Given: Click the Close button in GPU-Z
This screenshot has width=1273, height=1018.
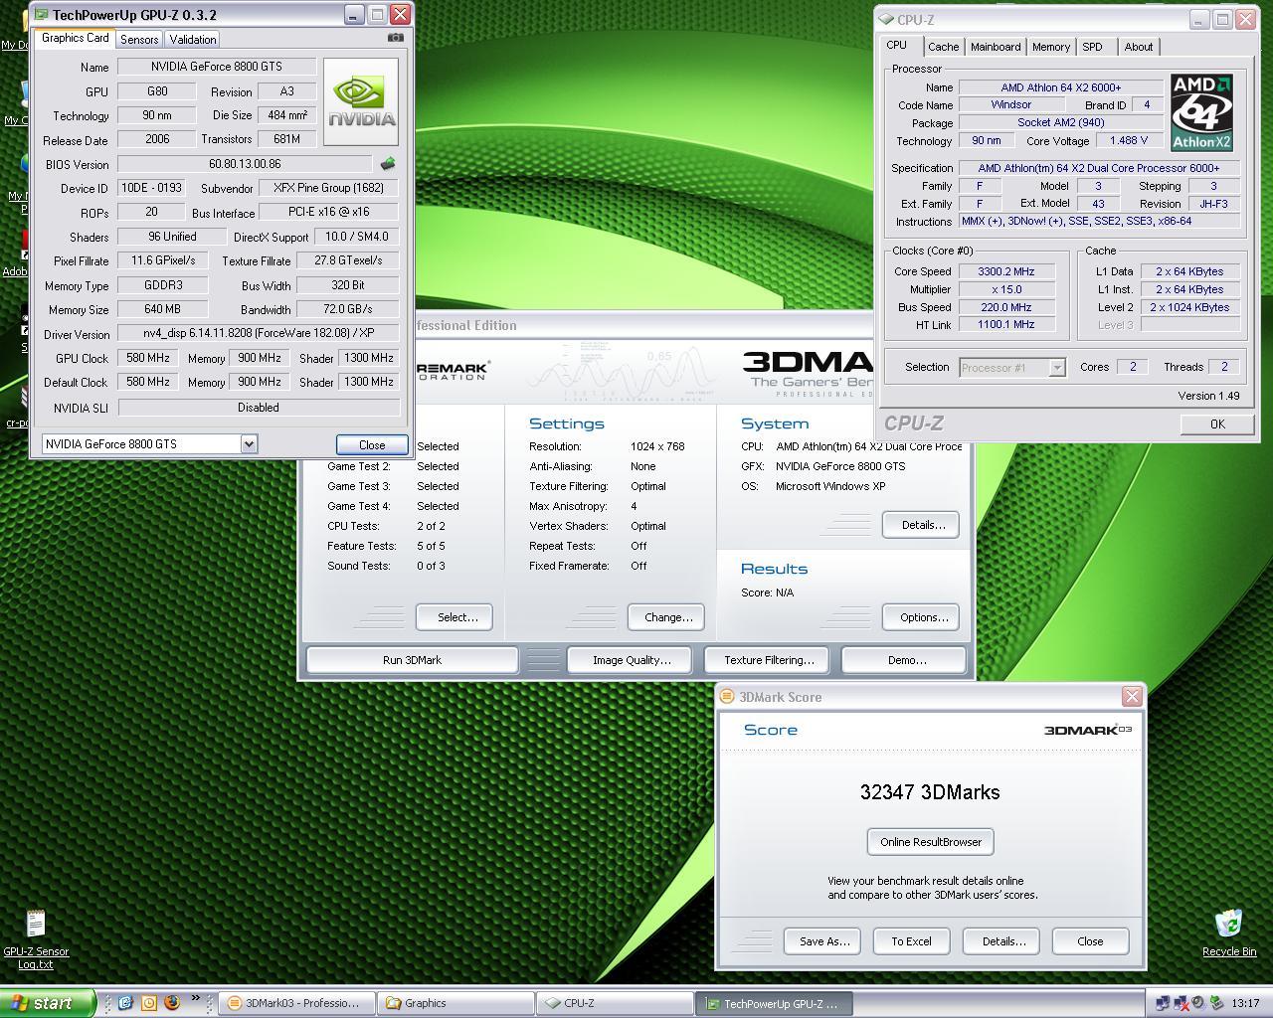Looking at the screenshot, I should [372, 444].
